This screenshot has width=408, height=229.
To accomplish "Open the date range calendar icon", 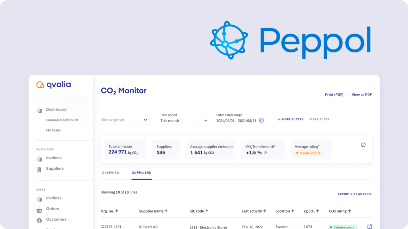I will click(262, 120).
